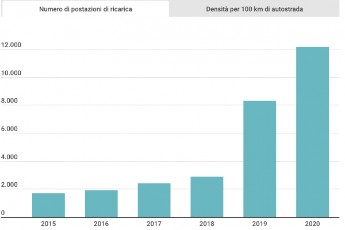This screenshot has width=345, height=230.
Task: Click the tallest bar for 2020
Action: [313, 132]
